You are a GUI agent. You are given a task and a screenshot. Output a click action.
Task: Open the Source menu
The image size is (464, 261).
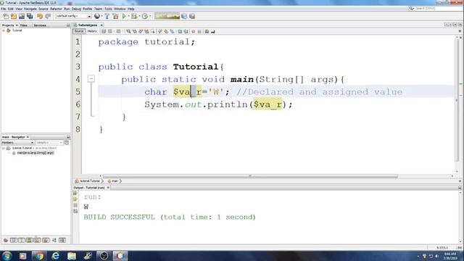tap(43, 9)
